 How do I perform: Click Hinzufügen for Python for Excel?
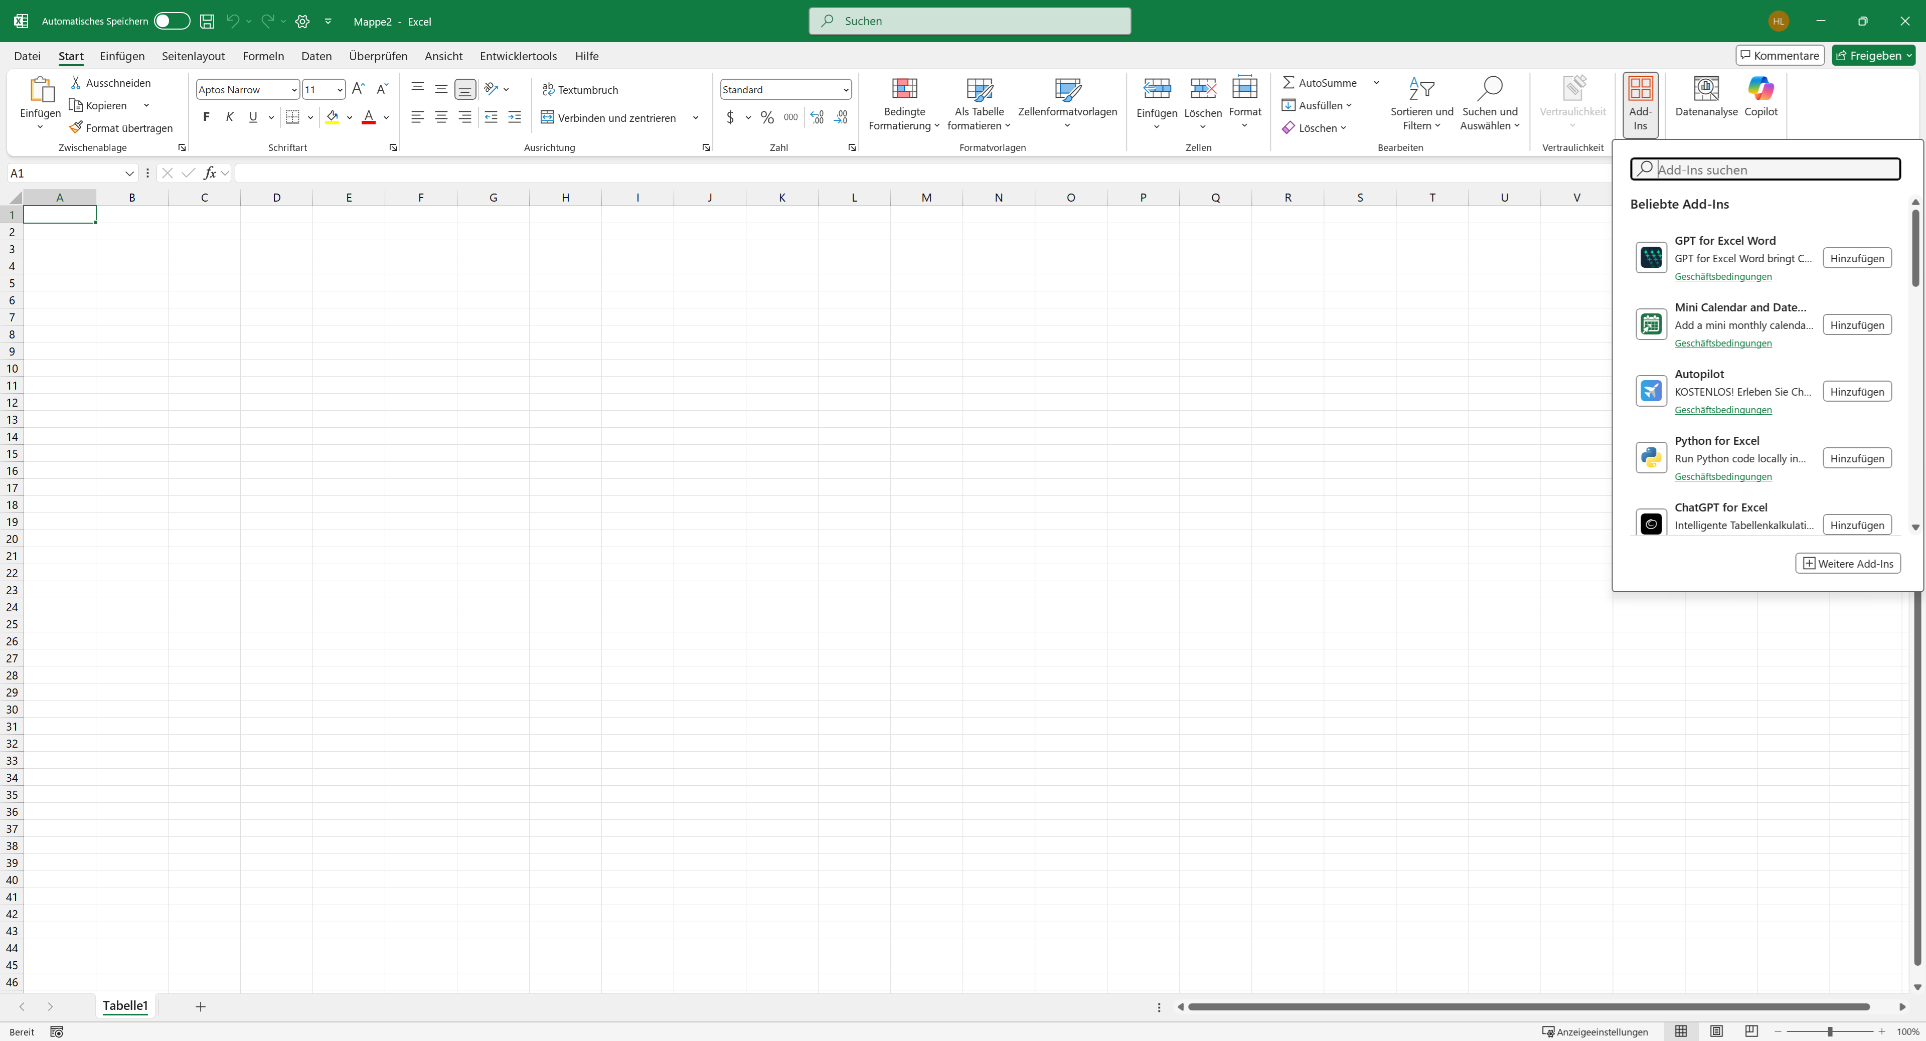click(1856, 458)
